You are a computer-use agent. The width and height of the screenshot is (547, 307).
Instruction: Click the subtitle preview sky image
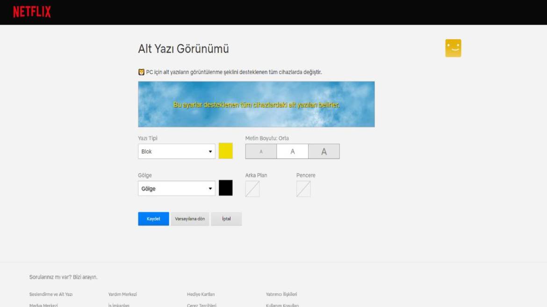click(256, 104)
